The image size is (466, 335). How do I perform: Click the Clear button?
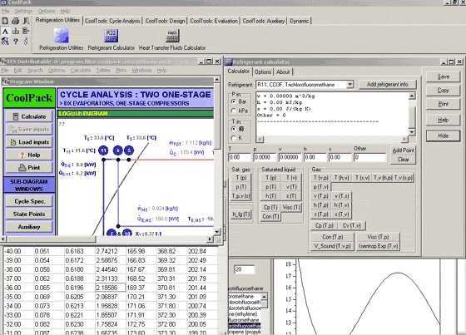tap(403, 160)
